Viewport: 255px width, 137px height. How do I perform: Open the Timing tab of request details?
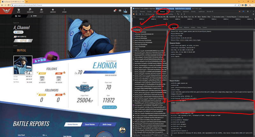click(199, 27)
